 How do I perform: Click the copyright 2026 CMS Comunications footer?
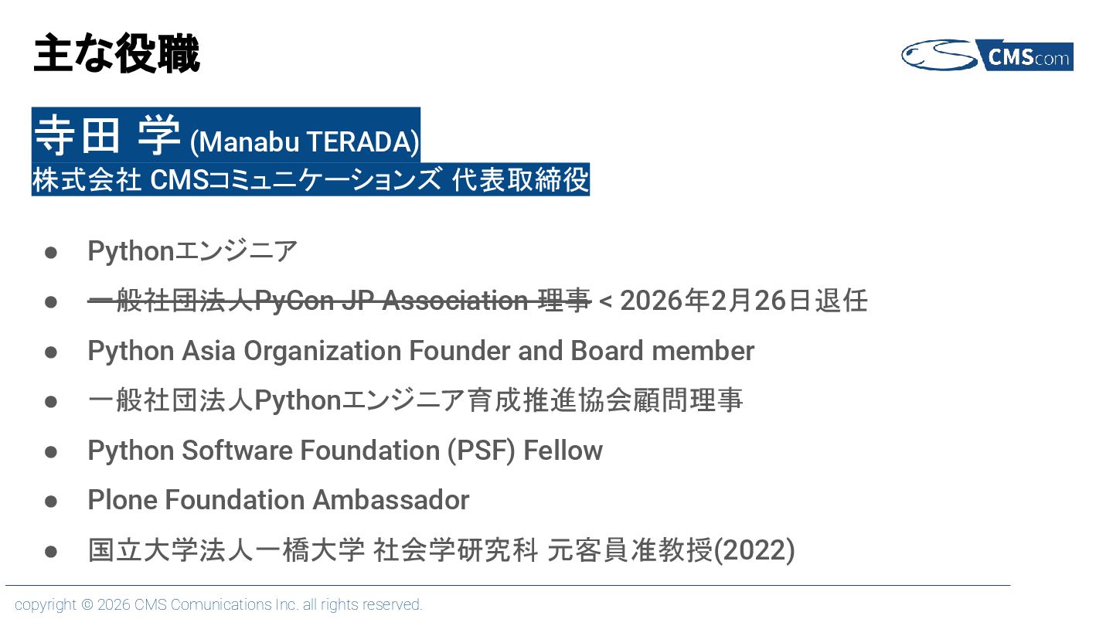point(219,604)
